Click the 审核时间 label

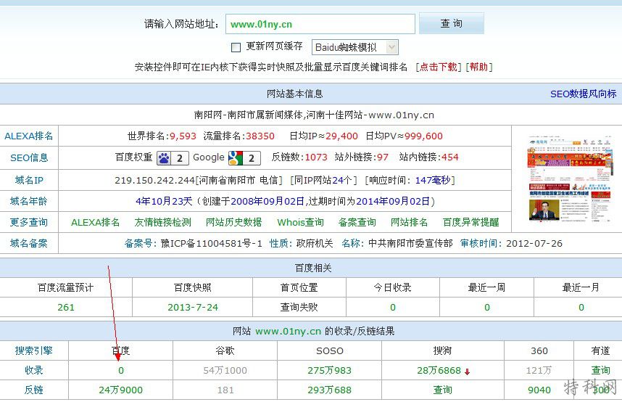coord(481,243)
